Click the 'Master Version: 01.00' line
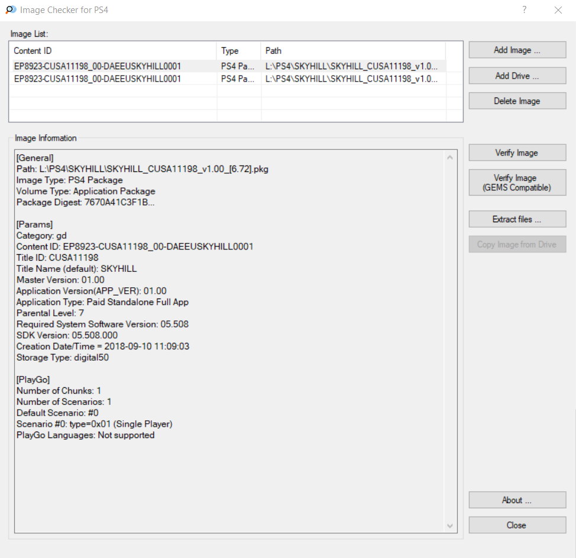Image resolution: width=576 pixels, height=558 pixels. click(60, 280)
